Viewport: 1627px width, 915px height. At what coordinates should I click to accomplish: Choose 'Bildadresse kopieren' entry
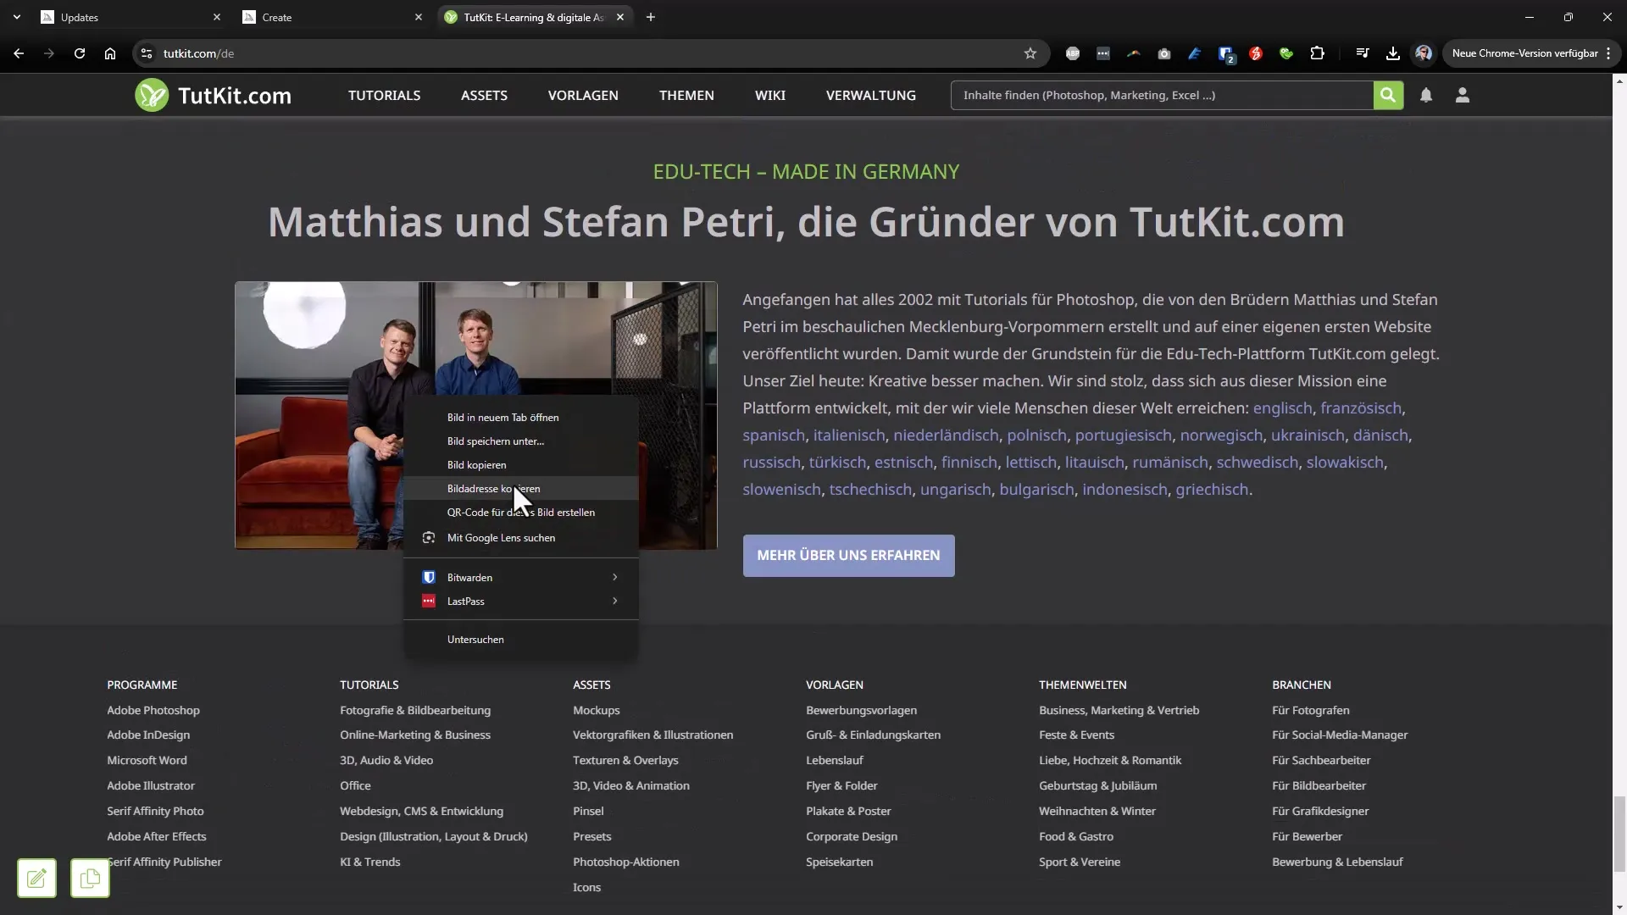[521, 489]
